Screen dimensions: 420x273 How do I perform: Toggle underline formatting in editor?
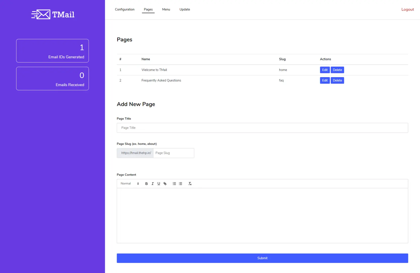[x=159, y=184]
